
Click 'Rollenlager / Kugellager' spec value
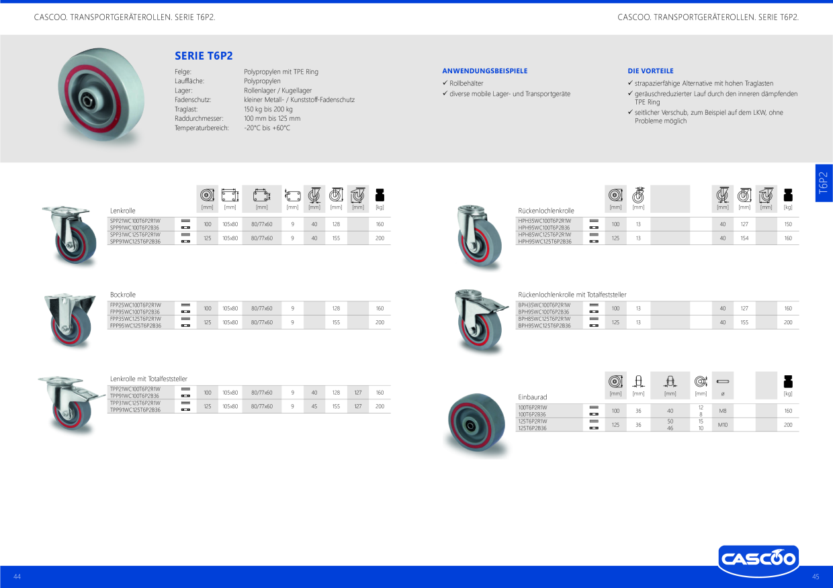click(x=277, y=90)
